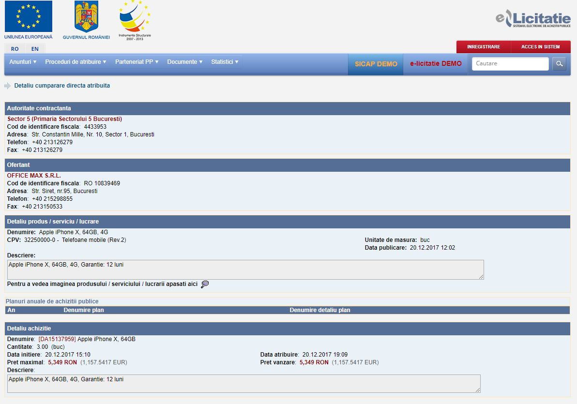The width and height of the screenshot is (577, 404).
Task: Switch language to EN
Action: 35,49
